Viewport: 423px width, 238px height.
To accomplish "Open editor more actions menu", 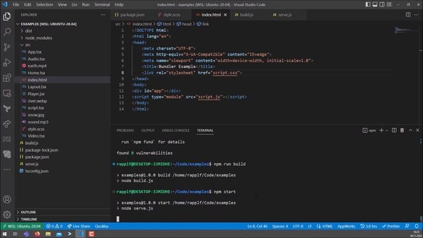I will coord(416,15).
